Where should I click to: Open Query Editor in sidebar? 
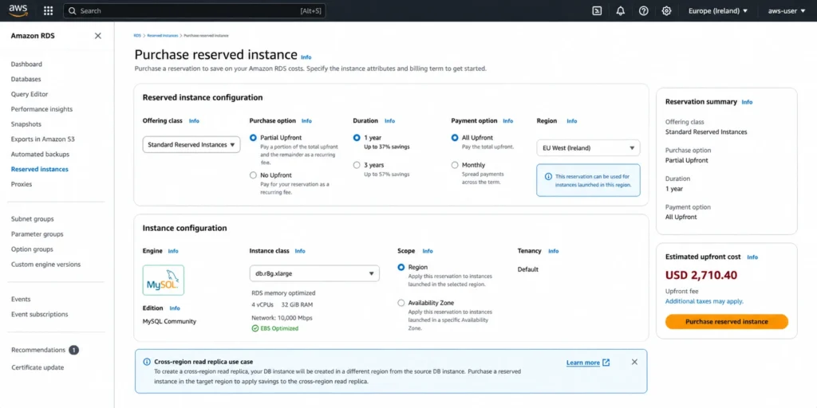point(30,94)
